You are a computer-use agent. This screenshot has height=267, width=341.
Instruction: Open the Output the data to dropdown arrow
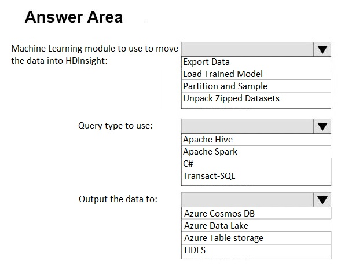coord(322,200)
